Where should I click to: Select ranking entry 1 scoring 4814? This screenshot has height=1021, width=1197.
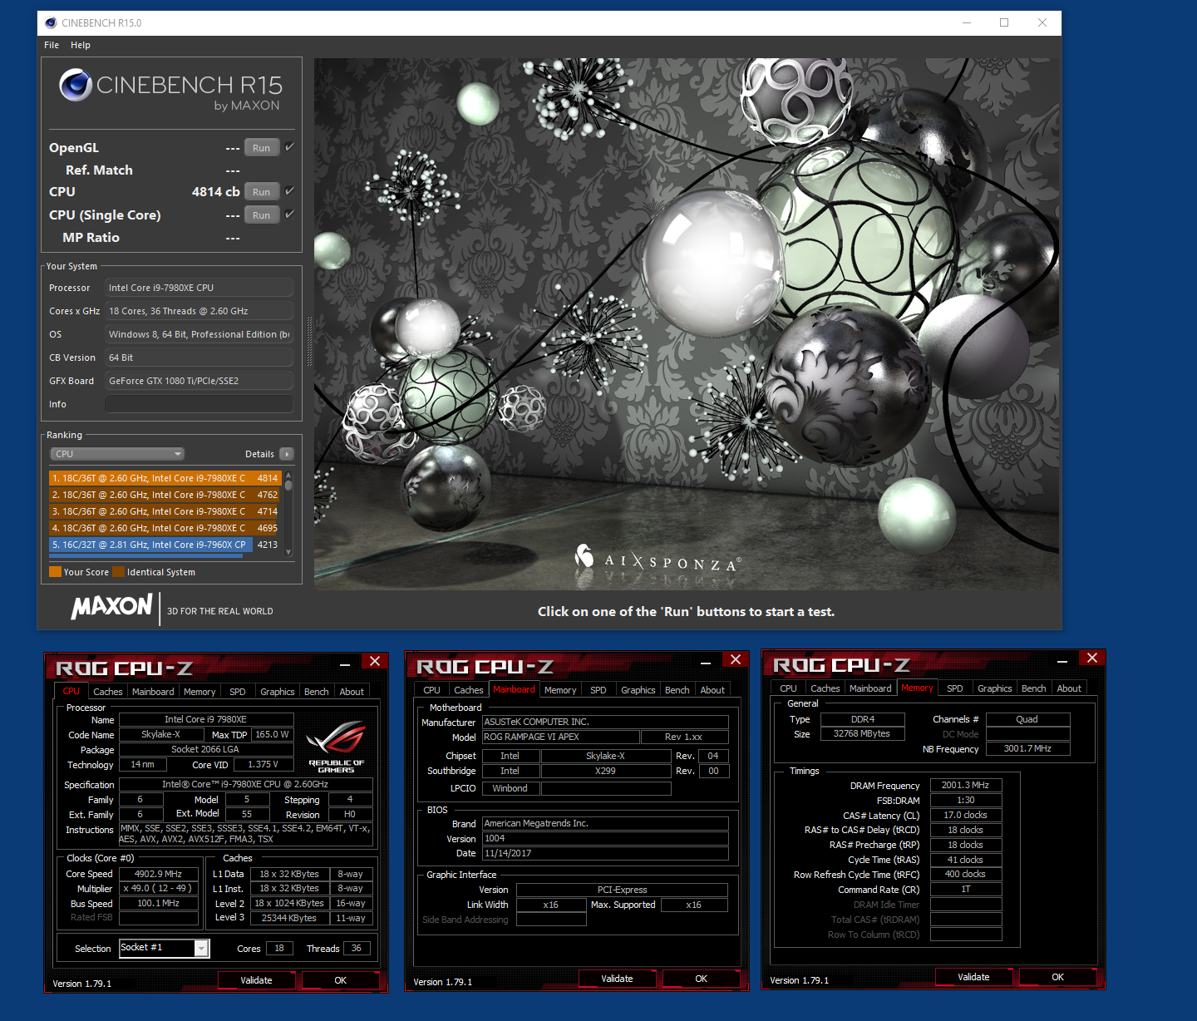point(165,478)
